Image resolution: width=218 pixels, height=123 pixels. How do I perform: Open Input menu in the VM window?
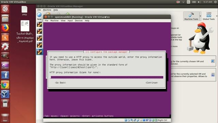pyautogui.click(x=70, y=20)
